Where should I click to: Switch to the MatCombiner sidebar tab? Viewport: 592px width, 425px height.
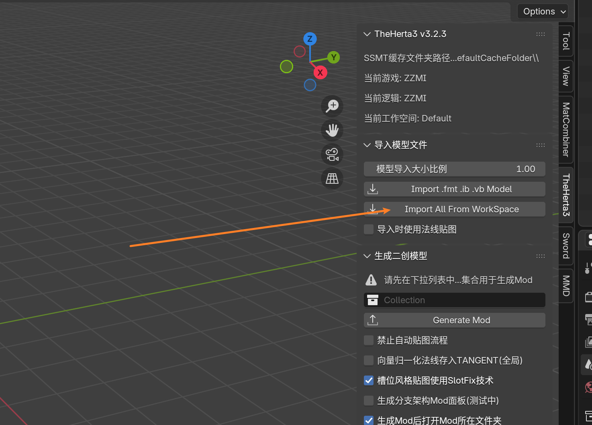tap(566, 129)
